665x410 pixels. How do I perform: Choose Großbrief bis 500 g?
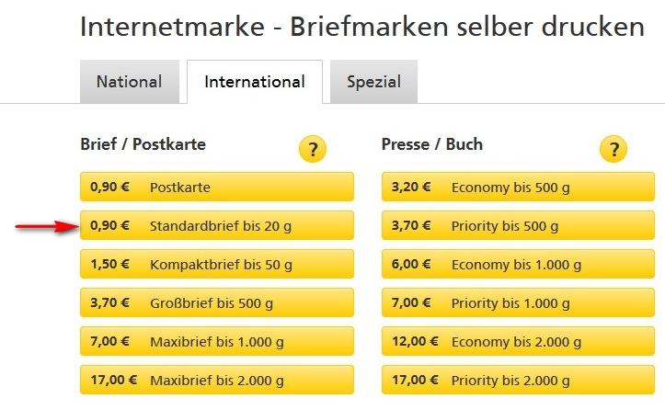click(217, 302)
